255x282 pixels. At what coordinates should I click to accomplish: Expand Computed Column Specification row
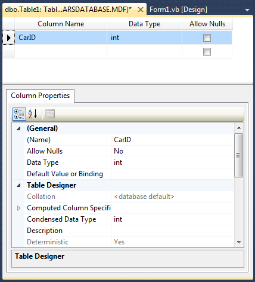tap(18, 208)
